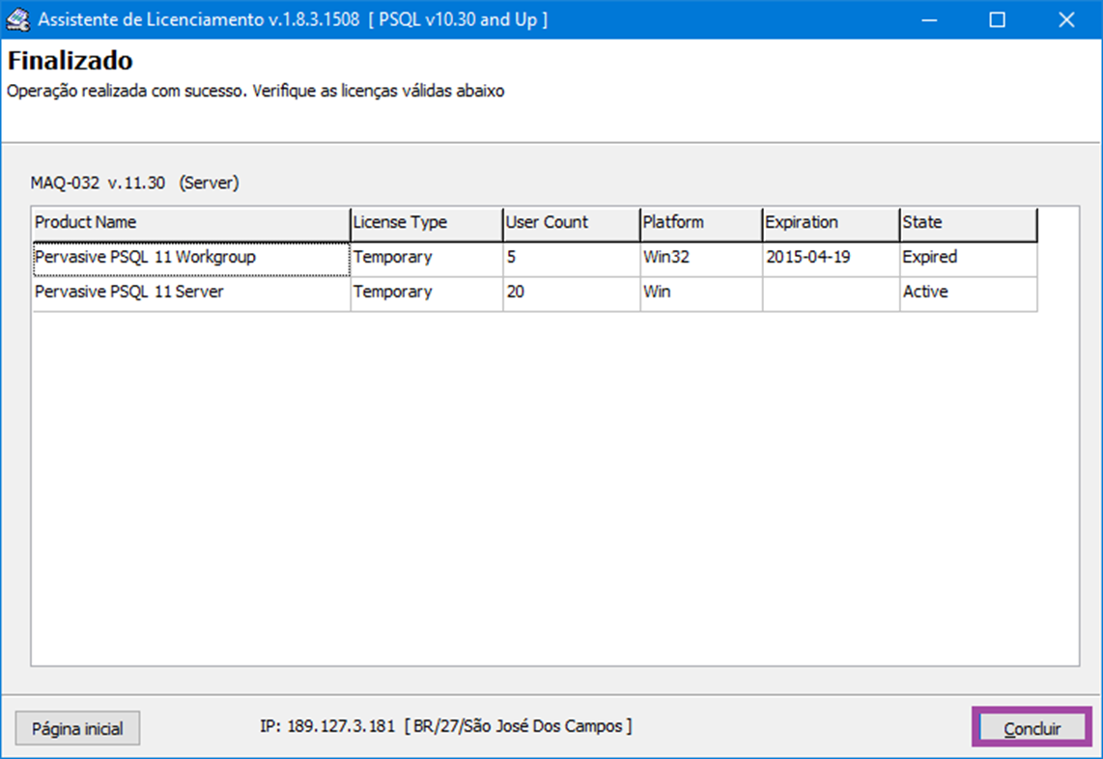Click the State column header

[969, 224]
